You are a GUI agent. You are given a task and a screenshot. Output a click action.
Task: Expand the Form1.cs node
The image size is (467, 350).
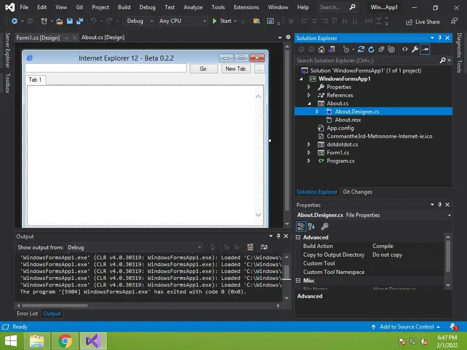(x=309, y=153)
